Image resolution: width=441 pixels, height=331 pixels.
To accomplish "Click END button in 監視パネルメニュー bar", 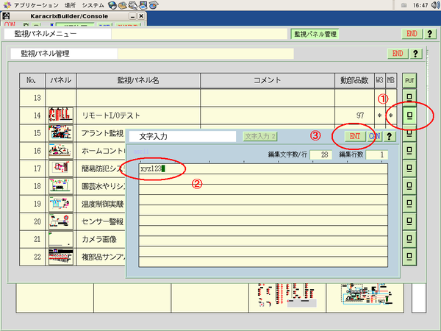I will pos(411,34).
